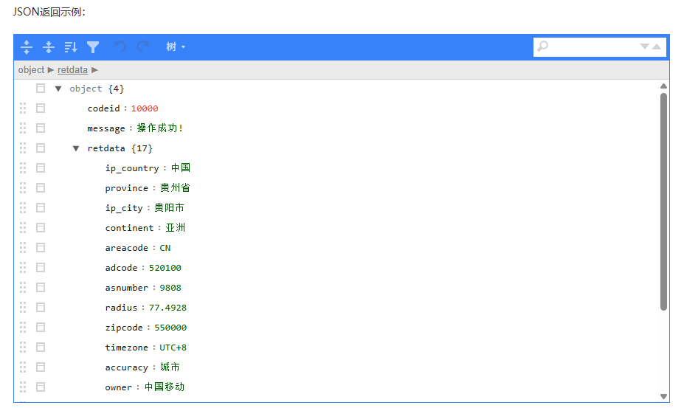The image size is (684, 408).
Task: Open action menu for object row
Action: 41,89
